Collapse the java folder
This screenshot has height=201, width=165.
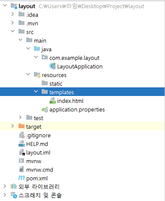click(28, 48)
